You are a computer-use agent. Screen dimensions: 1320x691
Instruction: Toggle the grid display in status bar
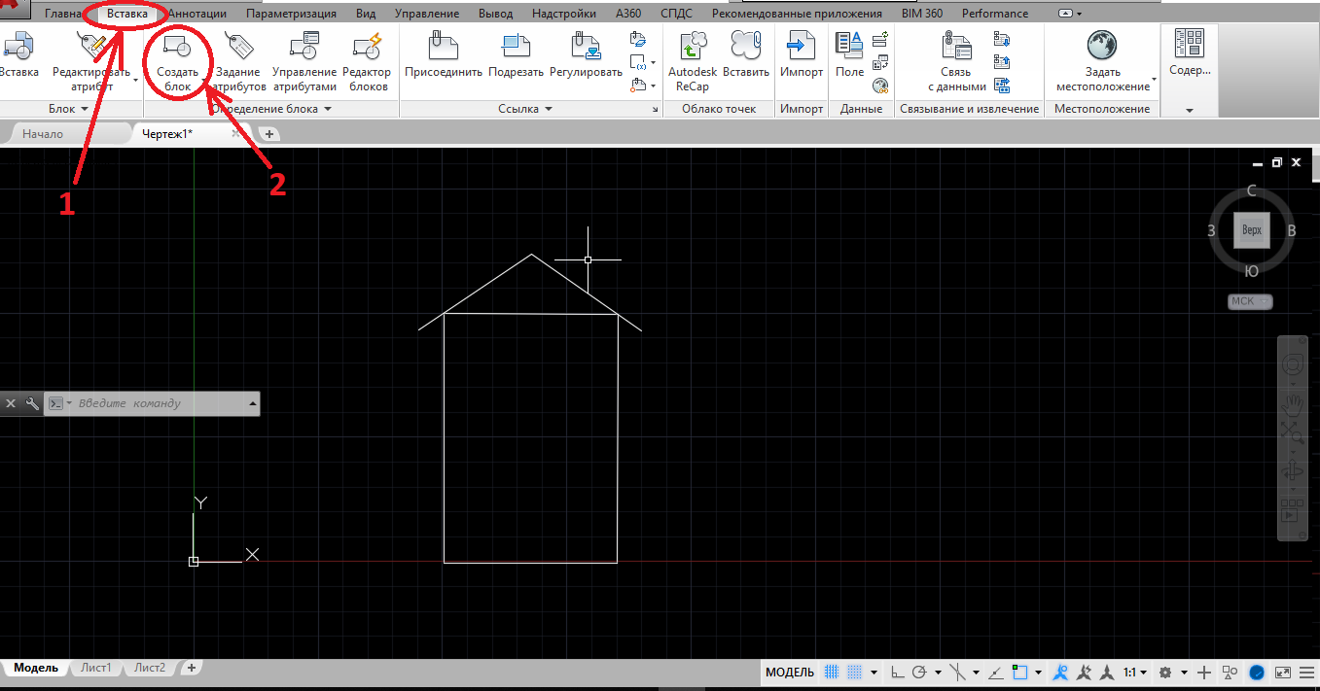coord(833,673)
